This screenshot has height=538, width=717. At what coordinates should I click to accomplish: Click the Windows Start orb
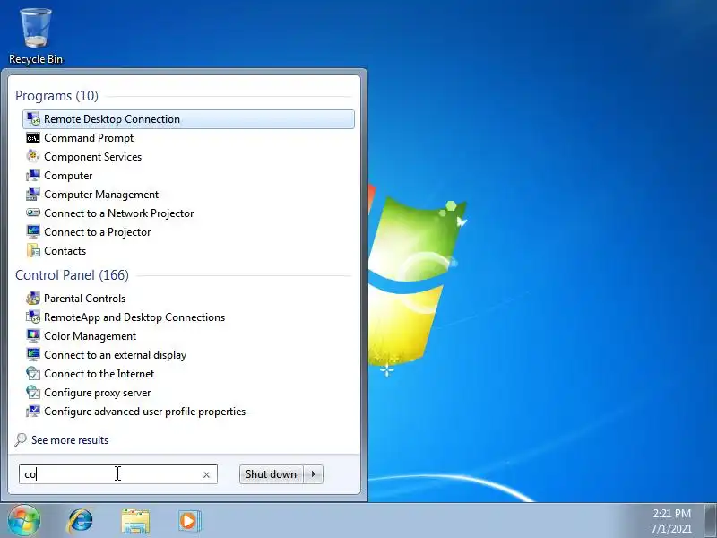click(x=24, y=520)
